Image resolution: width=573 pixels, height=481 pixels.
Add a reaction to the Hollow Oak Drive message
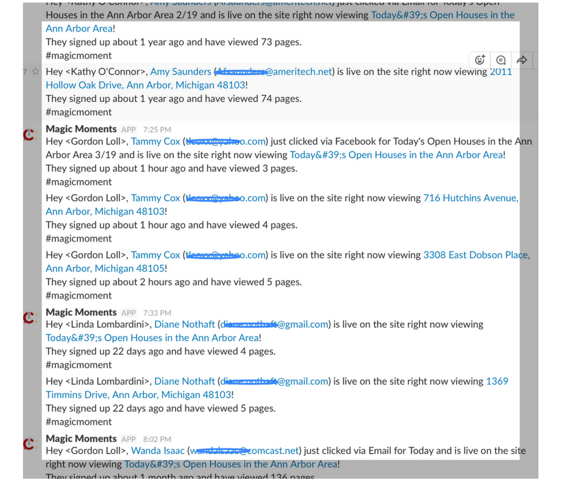point(480,60)
